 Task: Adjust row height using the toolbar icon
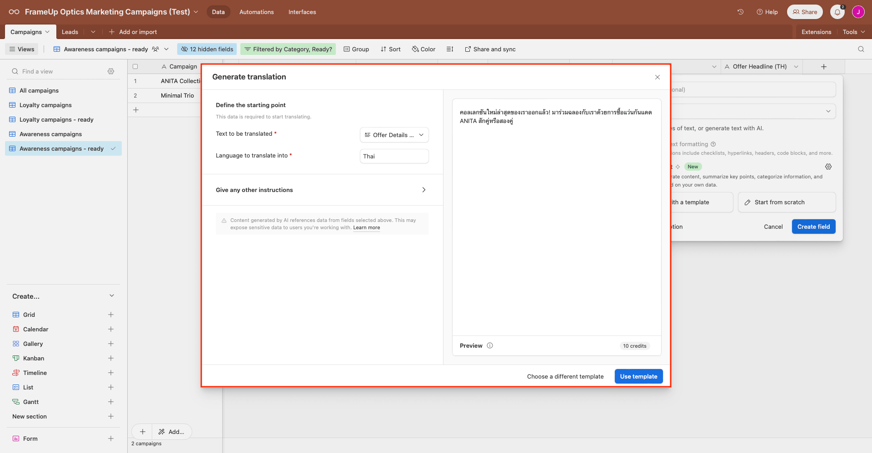coord(449,49)
